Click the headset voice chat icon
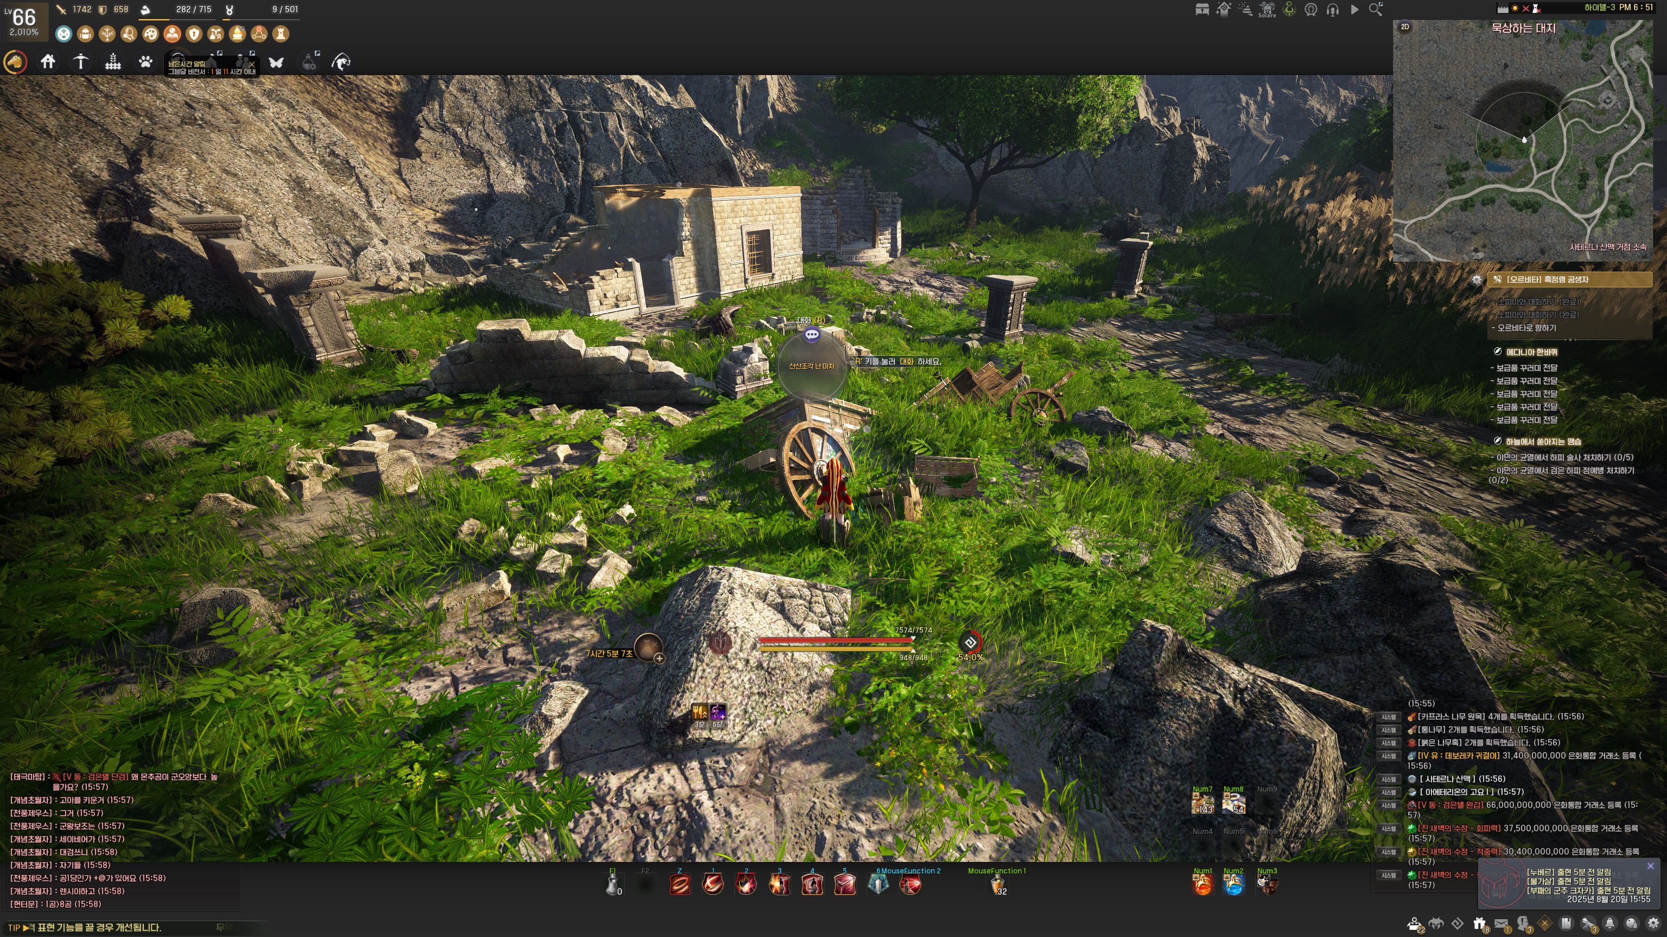The height and width of the screenshot is (937, 1667). [x=1332, y=10]
